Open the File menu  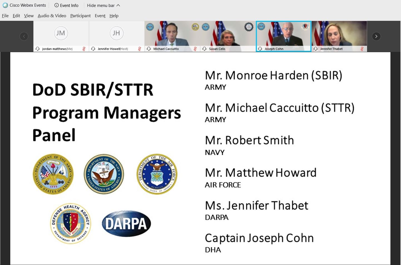5,16
